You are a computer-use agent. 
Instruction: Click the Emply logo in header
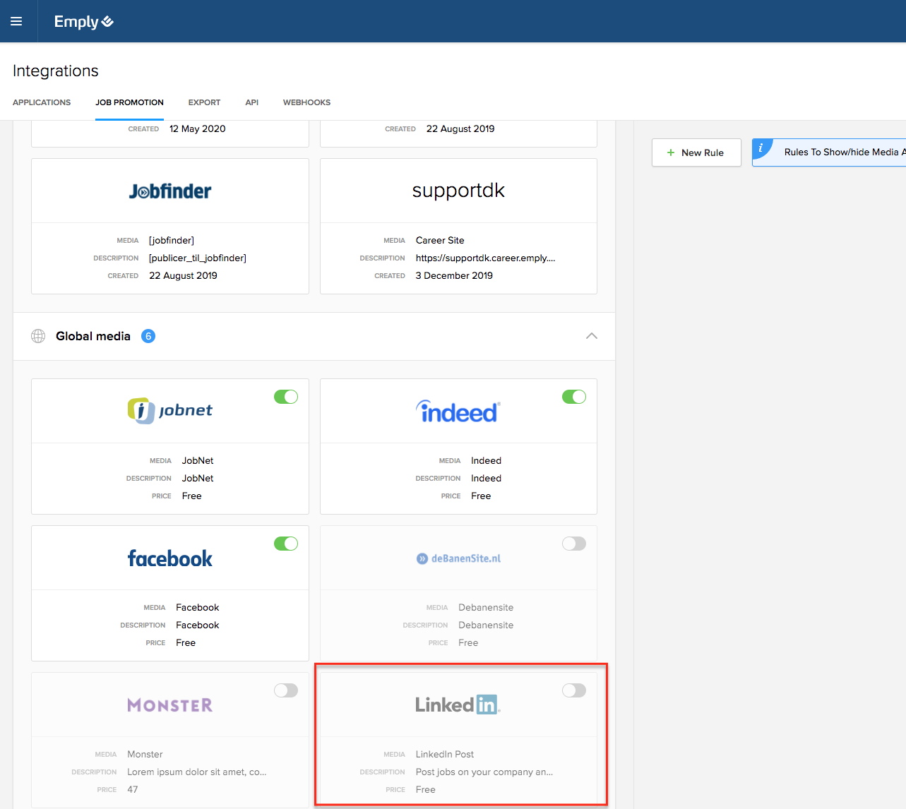(x=83, y=22)
